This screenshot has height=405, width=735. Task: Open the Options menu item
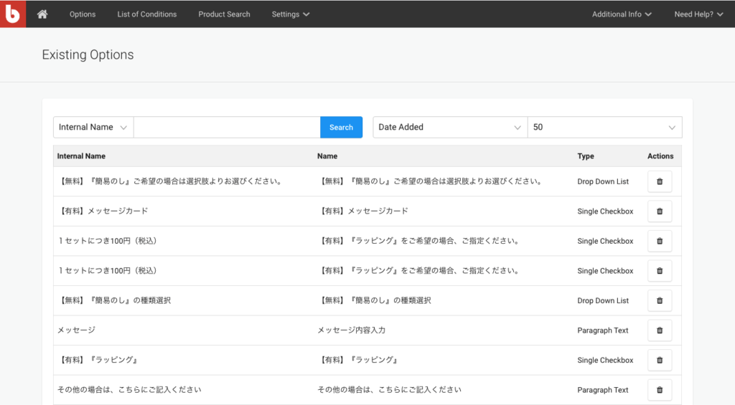pyautogui.click(x=83, y=14)
